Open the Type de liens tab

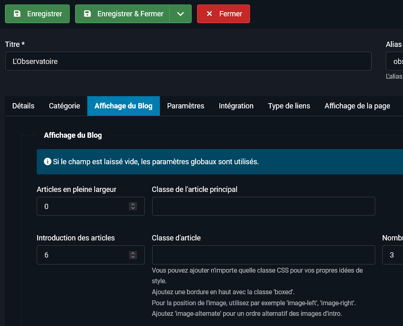point(289,106)
